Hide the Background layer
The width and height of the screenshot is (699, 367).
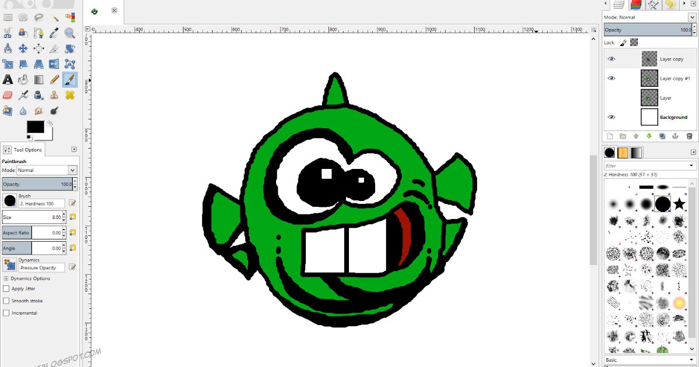pyautogui.click(x=611, y=117)
